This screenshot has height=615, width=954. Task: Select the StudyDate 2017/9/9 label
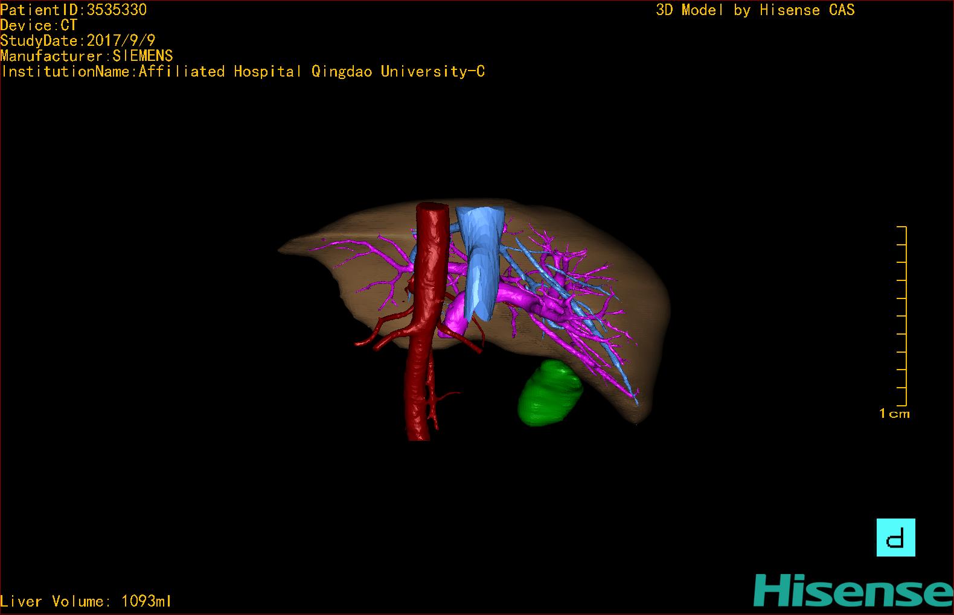pos(77,40)
